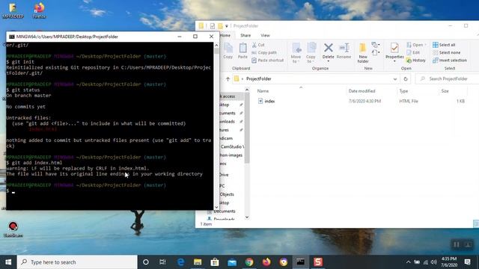Switch to the View ribbon tab

[x=265, y=35]
